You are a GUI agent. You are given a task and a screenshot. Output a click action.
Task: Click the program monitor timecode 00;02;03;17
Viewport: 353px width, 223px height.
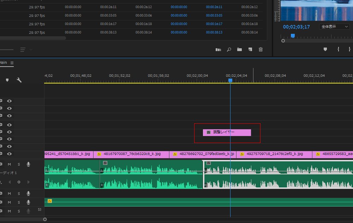coord(296,27)
